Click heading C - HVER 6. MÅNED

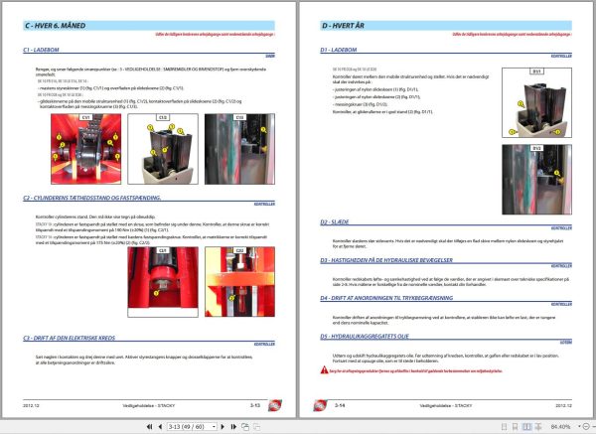(x=55, y=26)
